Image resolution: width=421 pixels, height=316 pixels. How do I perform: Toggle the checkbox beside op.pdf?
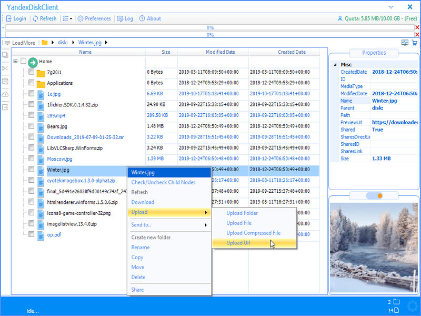pyautogui.click(x=32, y=234)
